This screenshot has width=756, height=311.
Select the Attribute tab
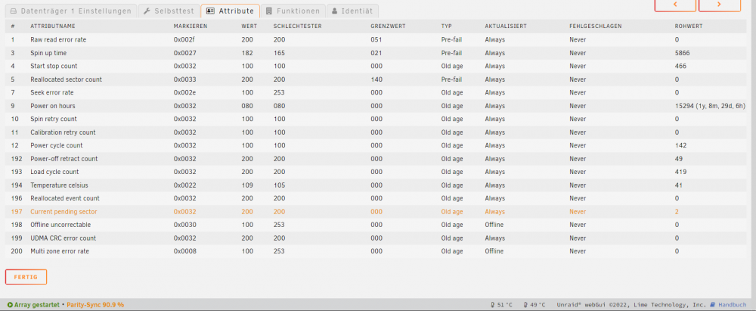[230, 11]
